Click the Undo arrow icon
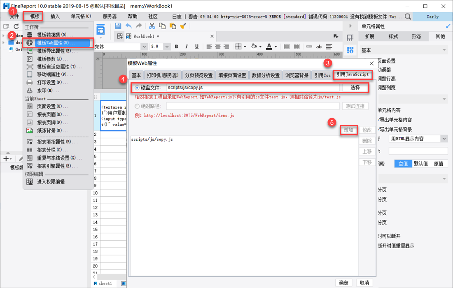 [128, 26]
